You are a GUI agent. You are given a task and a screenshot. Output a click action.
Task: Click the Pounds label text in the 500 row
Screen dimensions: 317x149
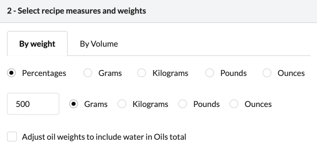point(206,104)
